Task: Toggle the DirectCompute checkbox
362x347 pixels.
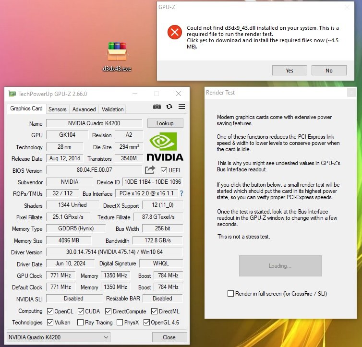Action: pyautogui.click(x=108, y=311)
